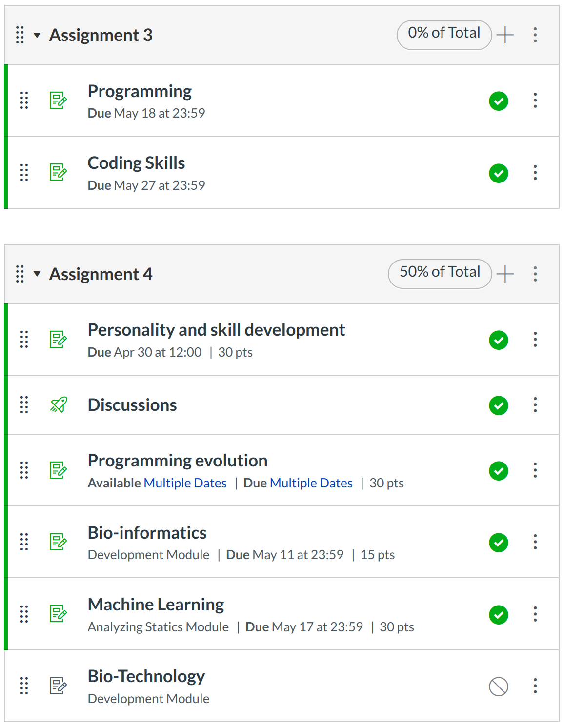Click the Discussions rocket icon
This screenshot has height=727, width=563.
(58, 405)
